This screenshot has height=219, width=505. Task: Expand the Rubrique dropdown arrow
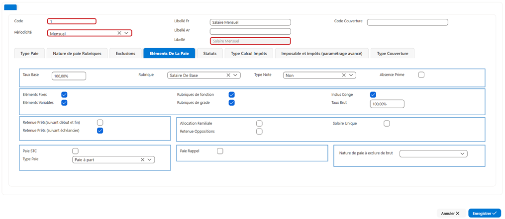click(x=235, y=75)
